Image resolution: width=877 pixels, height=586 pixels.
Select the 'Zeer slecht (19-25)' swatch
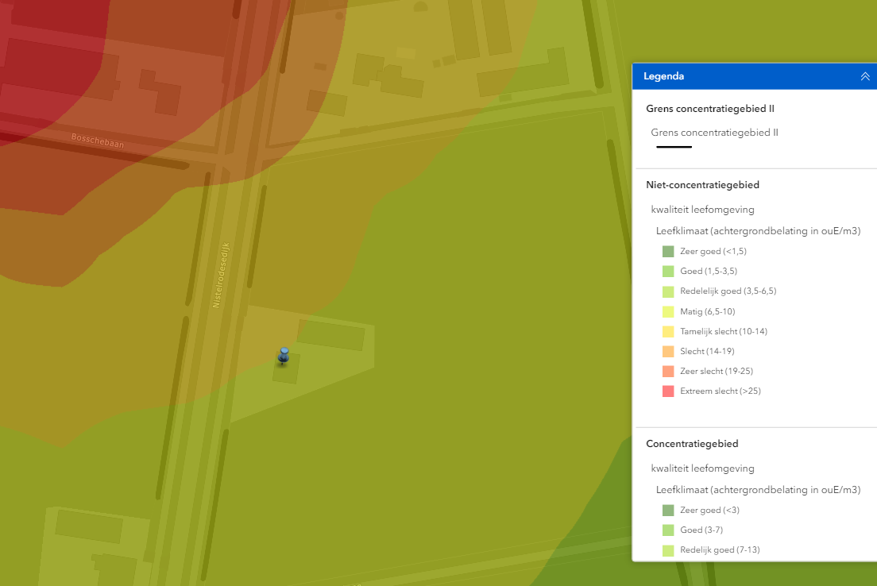668,372
